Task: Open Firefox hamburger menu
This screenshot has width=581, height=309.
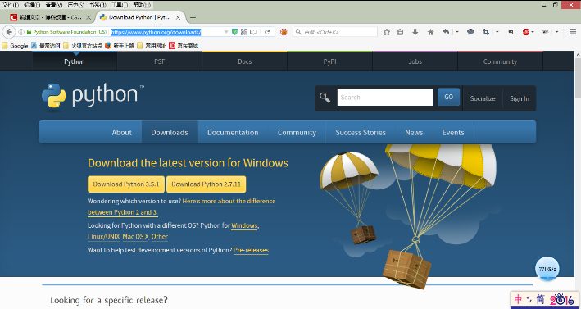Action: tap(573, 32)
